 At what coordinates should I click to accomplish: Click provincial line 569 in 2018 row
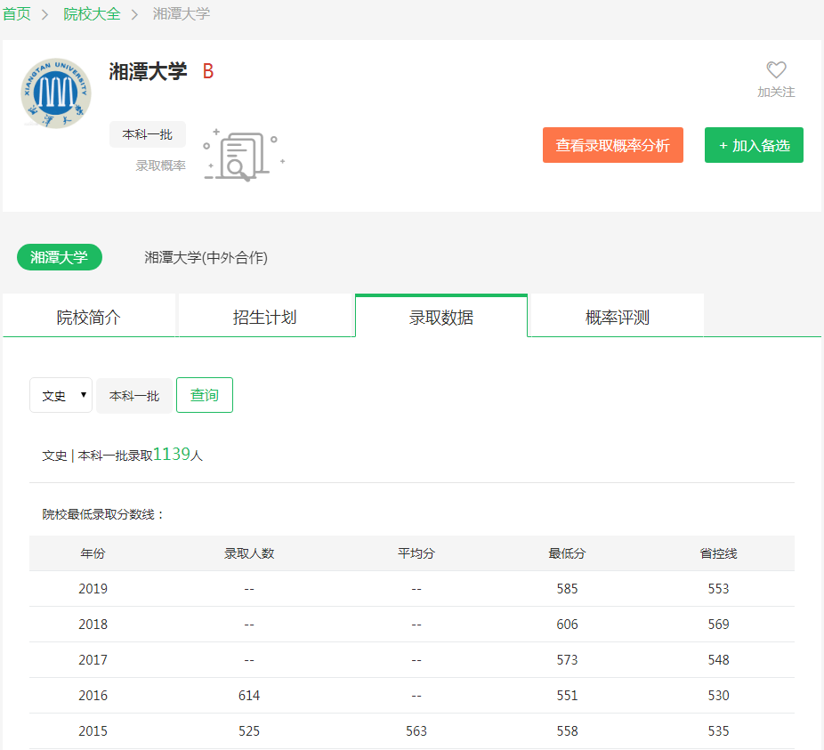point(718,625)
